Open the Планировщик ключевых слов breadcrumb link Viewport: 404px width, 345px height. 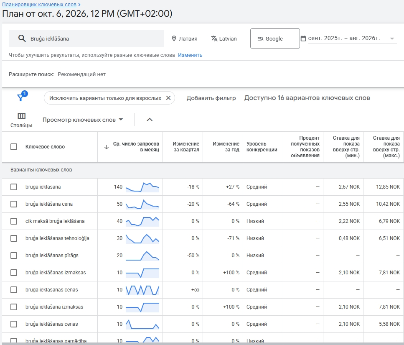click(39, 4)
